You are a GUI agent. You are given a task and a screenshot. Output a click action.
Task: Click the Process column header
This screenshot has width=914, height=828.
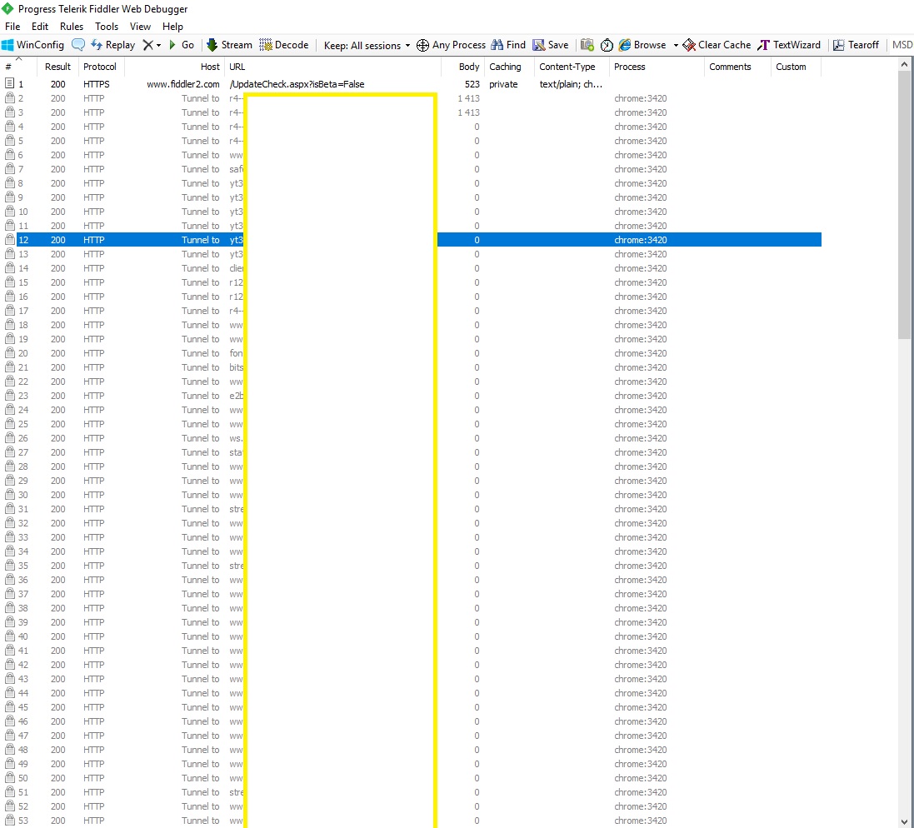click(657, 67)
